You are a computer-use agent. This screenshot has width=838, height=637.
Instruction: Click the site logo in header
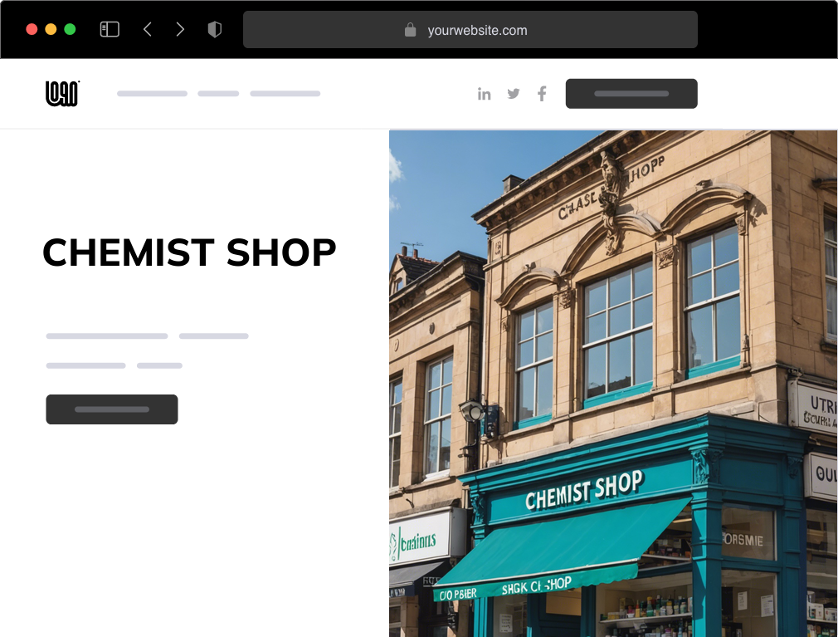tap(62, 94)
